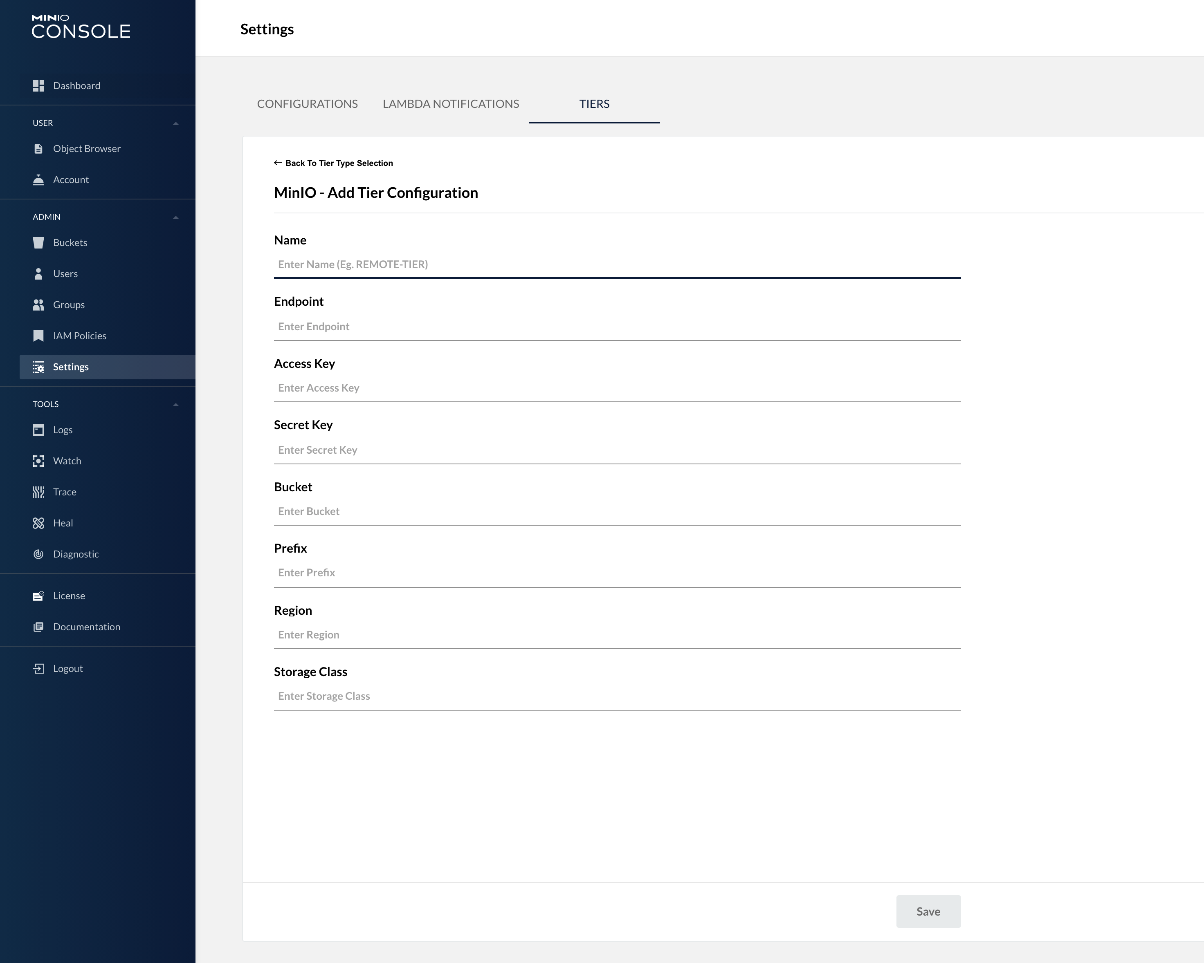Open the Watch tool

click(x=107, y=461)
